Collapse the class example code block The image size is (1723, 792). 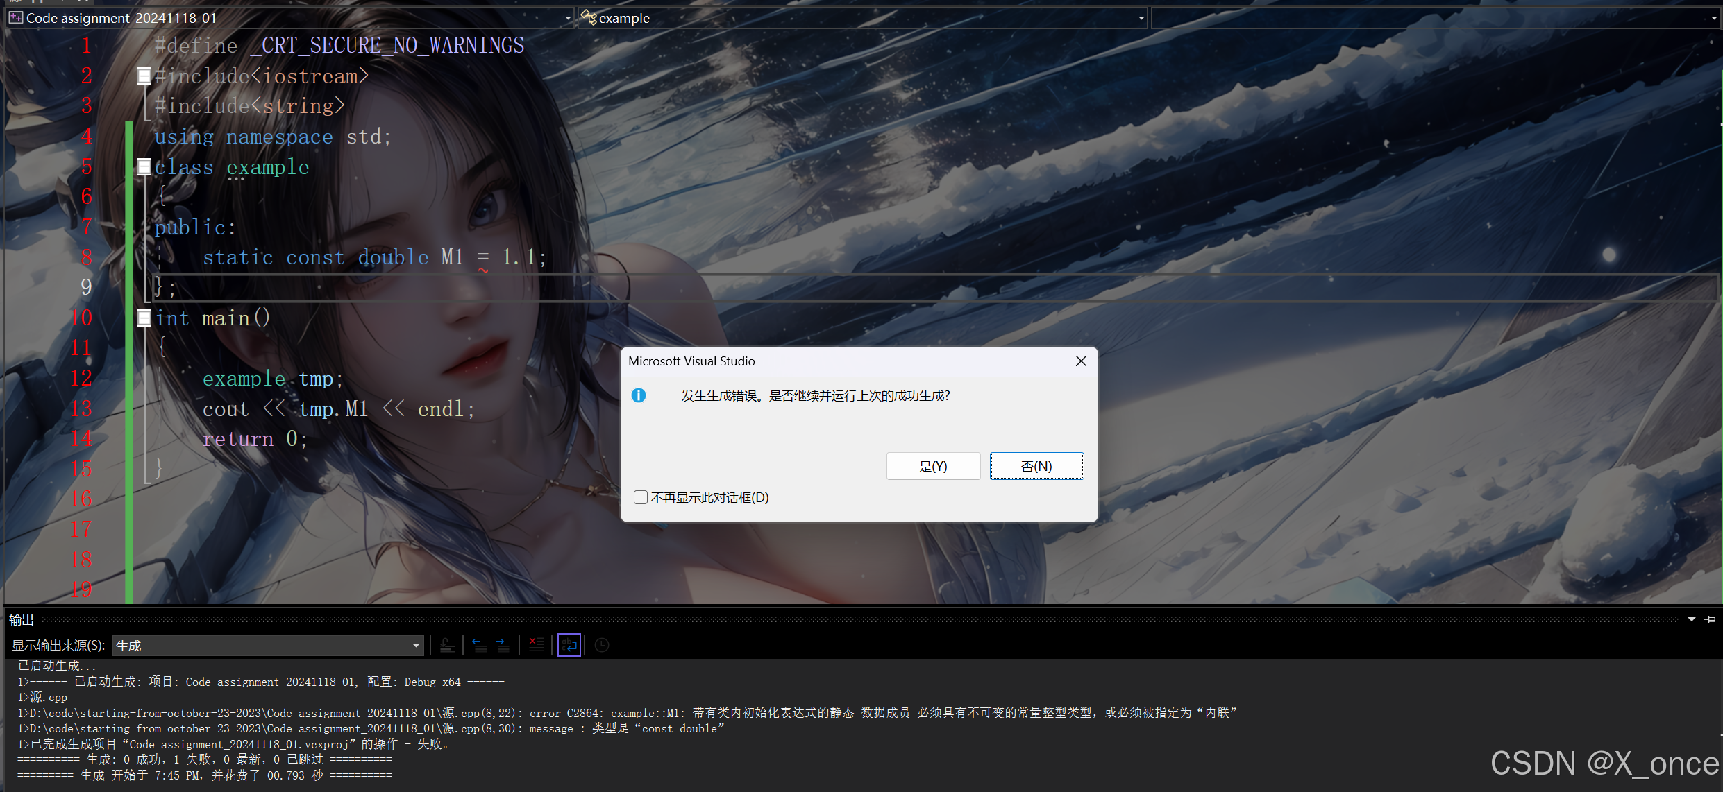pos(144,166)
